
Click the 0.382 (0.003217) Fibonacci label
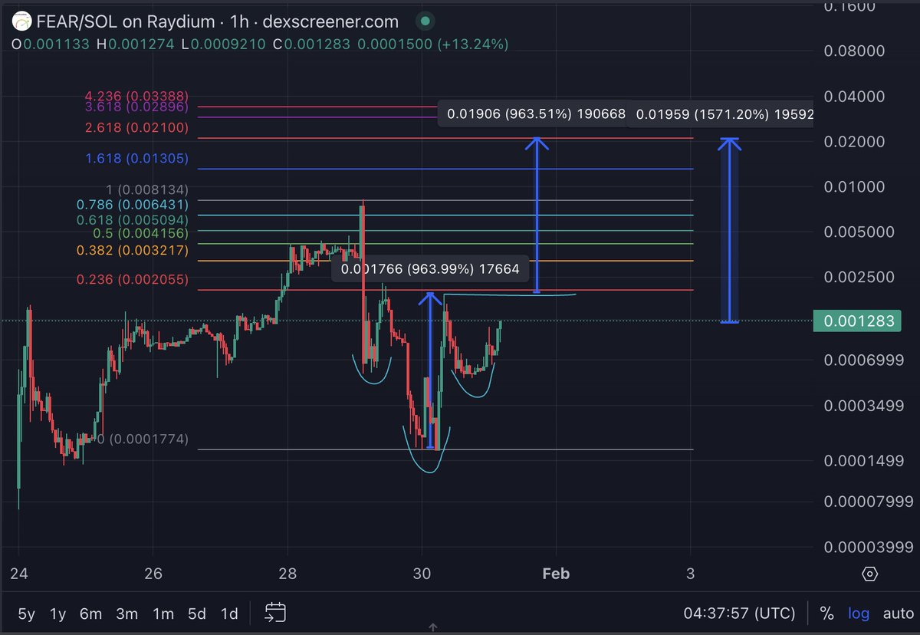click(x=133, y=251)
